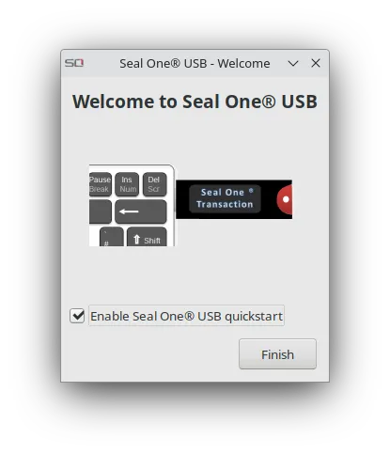
Task: Click the red button on the device
Action: (285, 199)
